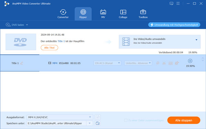The width and height of the screenshot is (206, 129).
Task: Click the effects palette icon for Title 1
Action: pos(158,63)
